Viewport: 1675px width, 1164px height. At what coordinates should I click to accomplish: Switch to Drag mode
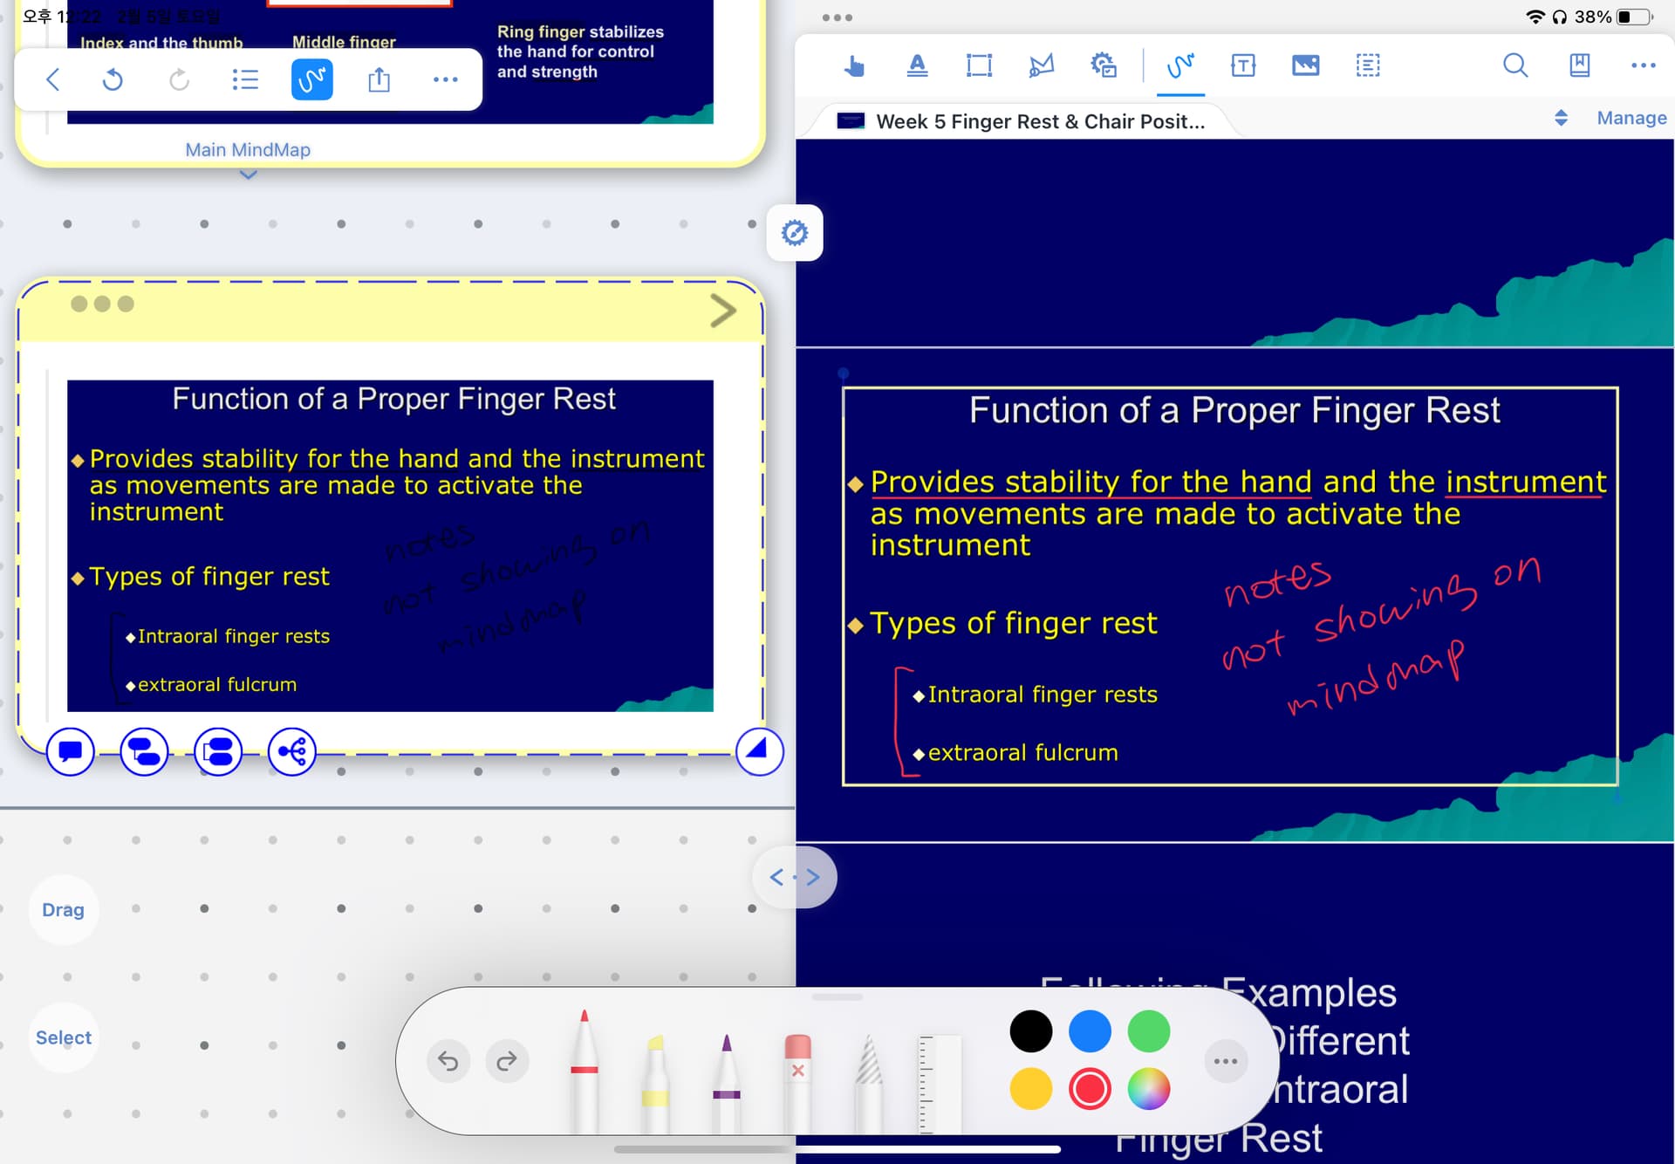[63, 910]
